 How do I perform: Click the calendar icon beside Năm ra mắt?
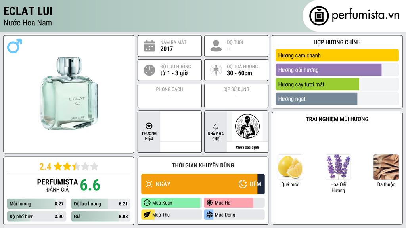pos(149,46)
